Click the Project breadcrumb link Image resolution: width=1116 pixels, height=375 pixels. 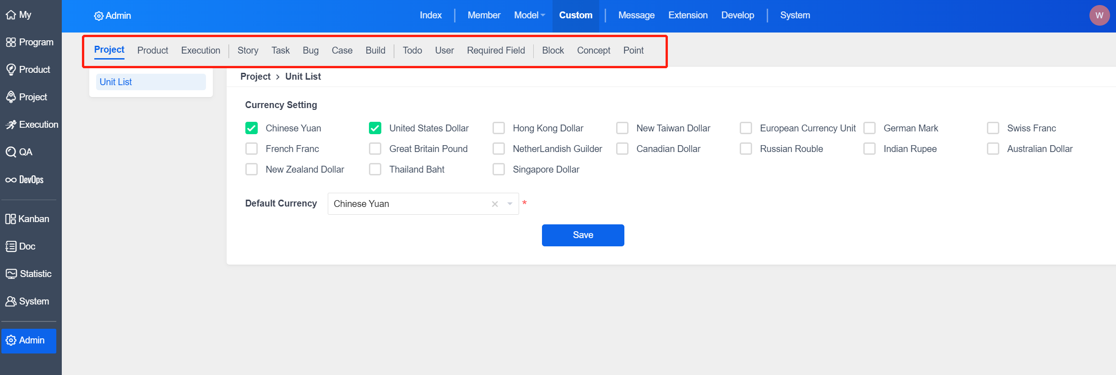click(255, 76)
